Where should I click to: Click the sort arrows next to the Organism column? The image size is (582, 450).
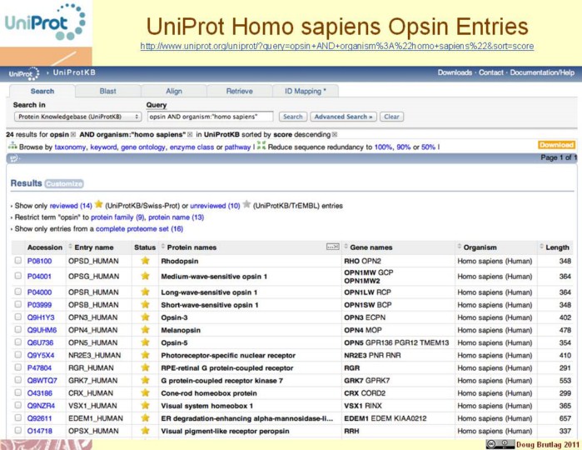pos(459,247)
